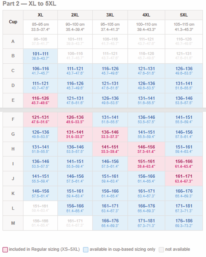Click the 3XL 95–105 cm measurement cell
Screen dimensions: 206x257
click(x=110, y=27)
